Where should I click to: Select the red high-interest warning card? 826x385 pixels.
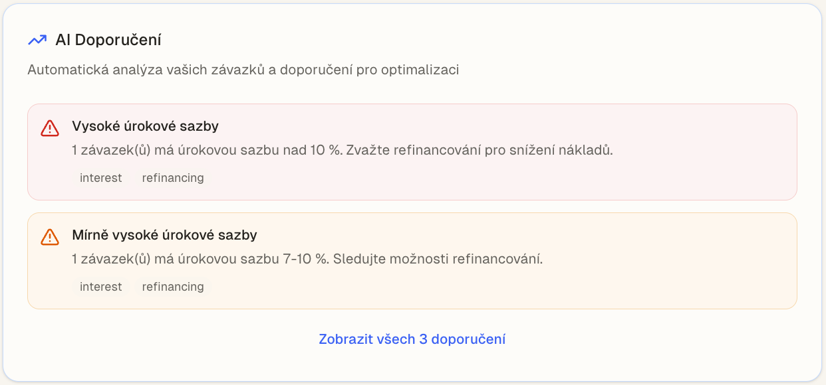[412, 151]
